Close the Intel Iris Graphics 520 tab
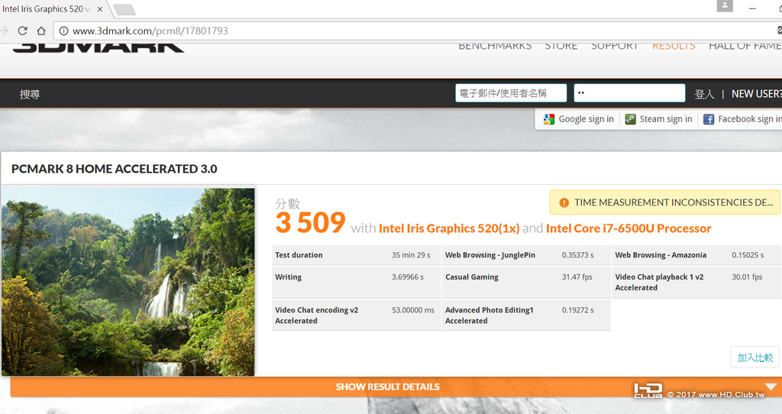This screenshot has width=782, height=414. [x=100, y=9]
